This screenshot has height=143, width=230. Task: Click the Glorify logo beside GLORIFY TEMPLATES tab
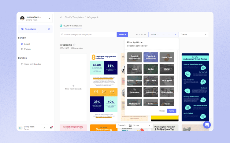61,26
